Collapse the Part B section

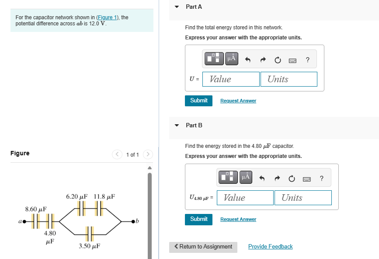176,125
